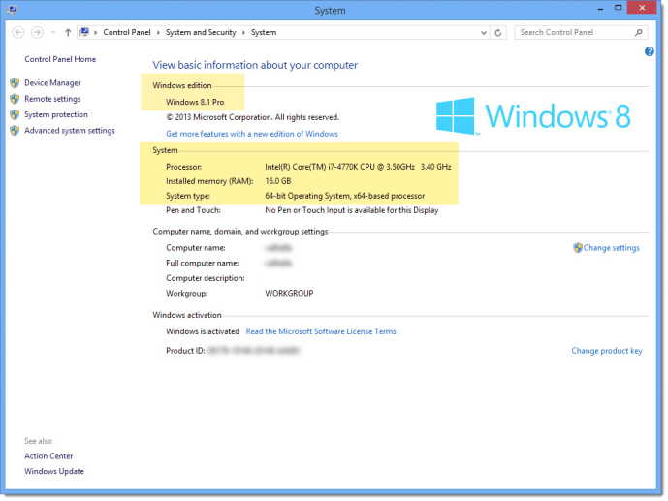Open Advanced system settings
The image size is (668, 501).
[x=69, y=131]
